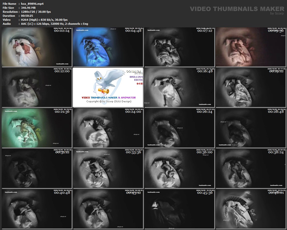Select the thumbnail stamped 00:33:36
The height and width of the screenshot is (230, 287).
pyautogui.click(x=108, y=168)
